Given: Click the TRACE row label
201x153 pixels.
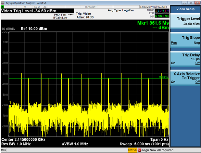Looking at the screenshot, I should coord(150,10).
